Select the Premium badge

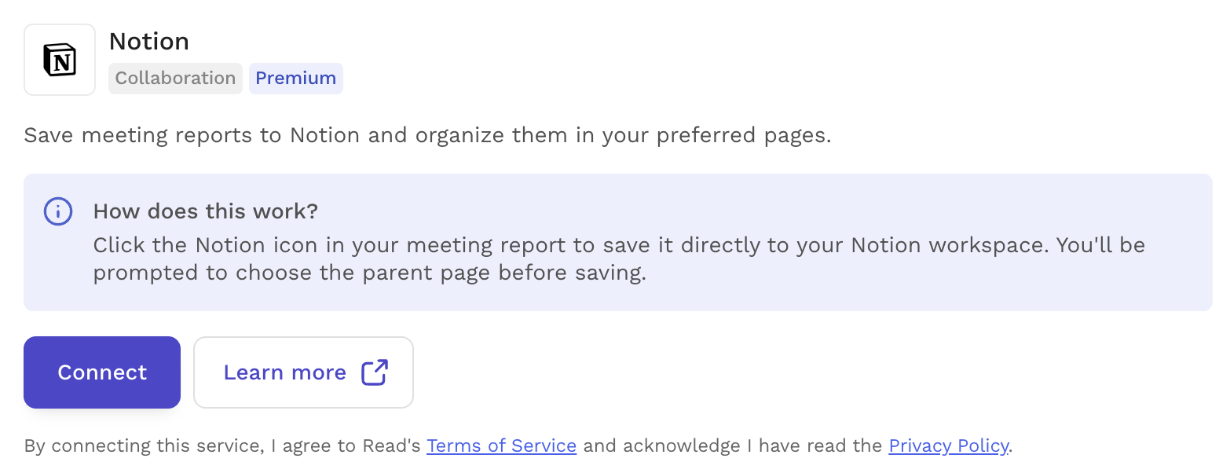point(296,79)
